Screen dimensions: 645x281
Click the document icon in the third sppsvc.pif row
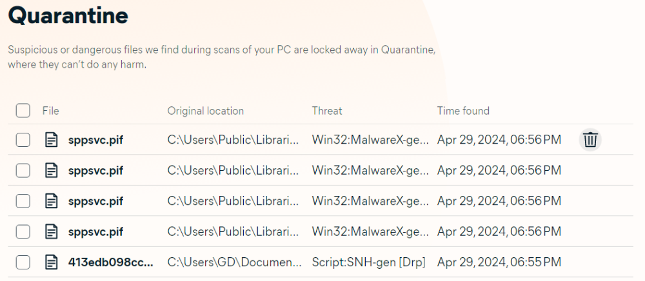pyautogui.click(x=51, y=201)
